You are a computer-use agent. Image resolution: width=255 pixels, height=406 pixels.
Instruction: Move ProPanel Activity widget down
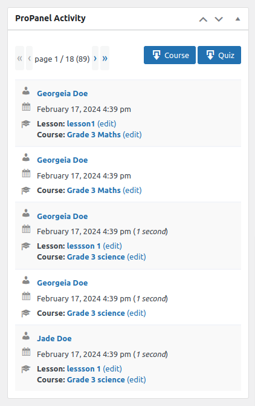pyautogui.click(x=219, y=19)
